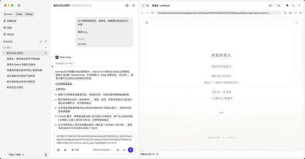Expand the 任务耗时 5m 38s details
The width and height of the screenshot is (305, 159).
click(x=65, y=63)
